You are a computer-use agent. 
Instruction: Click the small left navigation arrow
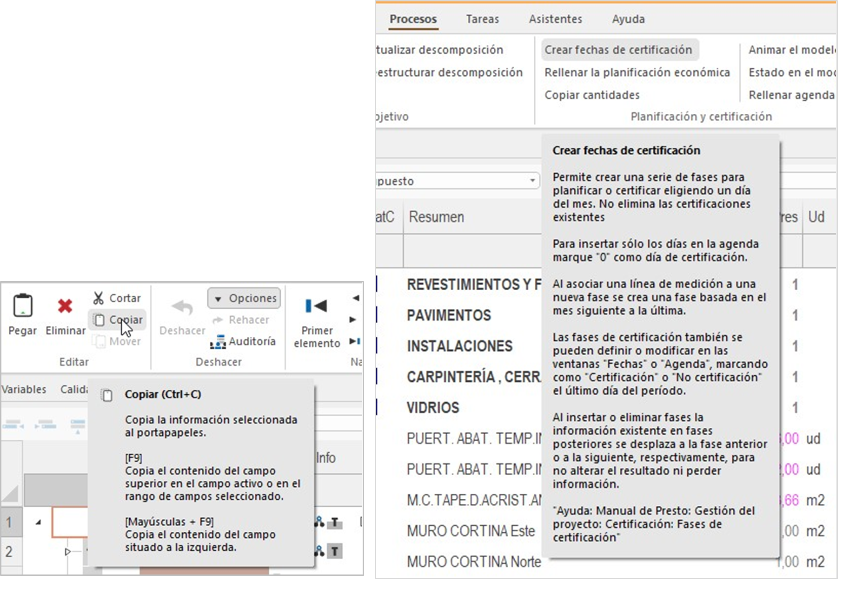coord(356,298)
